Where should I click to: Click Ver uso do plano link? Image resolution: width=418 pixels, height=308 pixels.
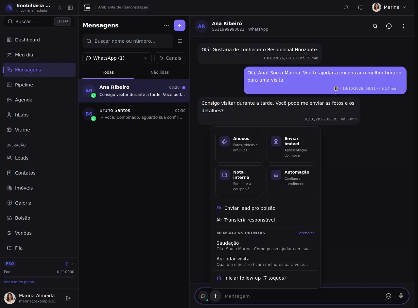tap(19, 282)
